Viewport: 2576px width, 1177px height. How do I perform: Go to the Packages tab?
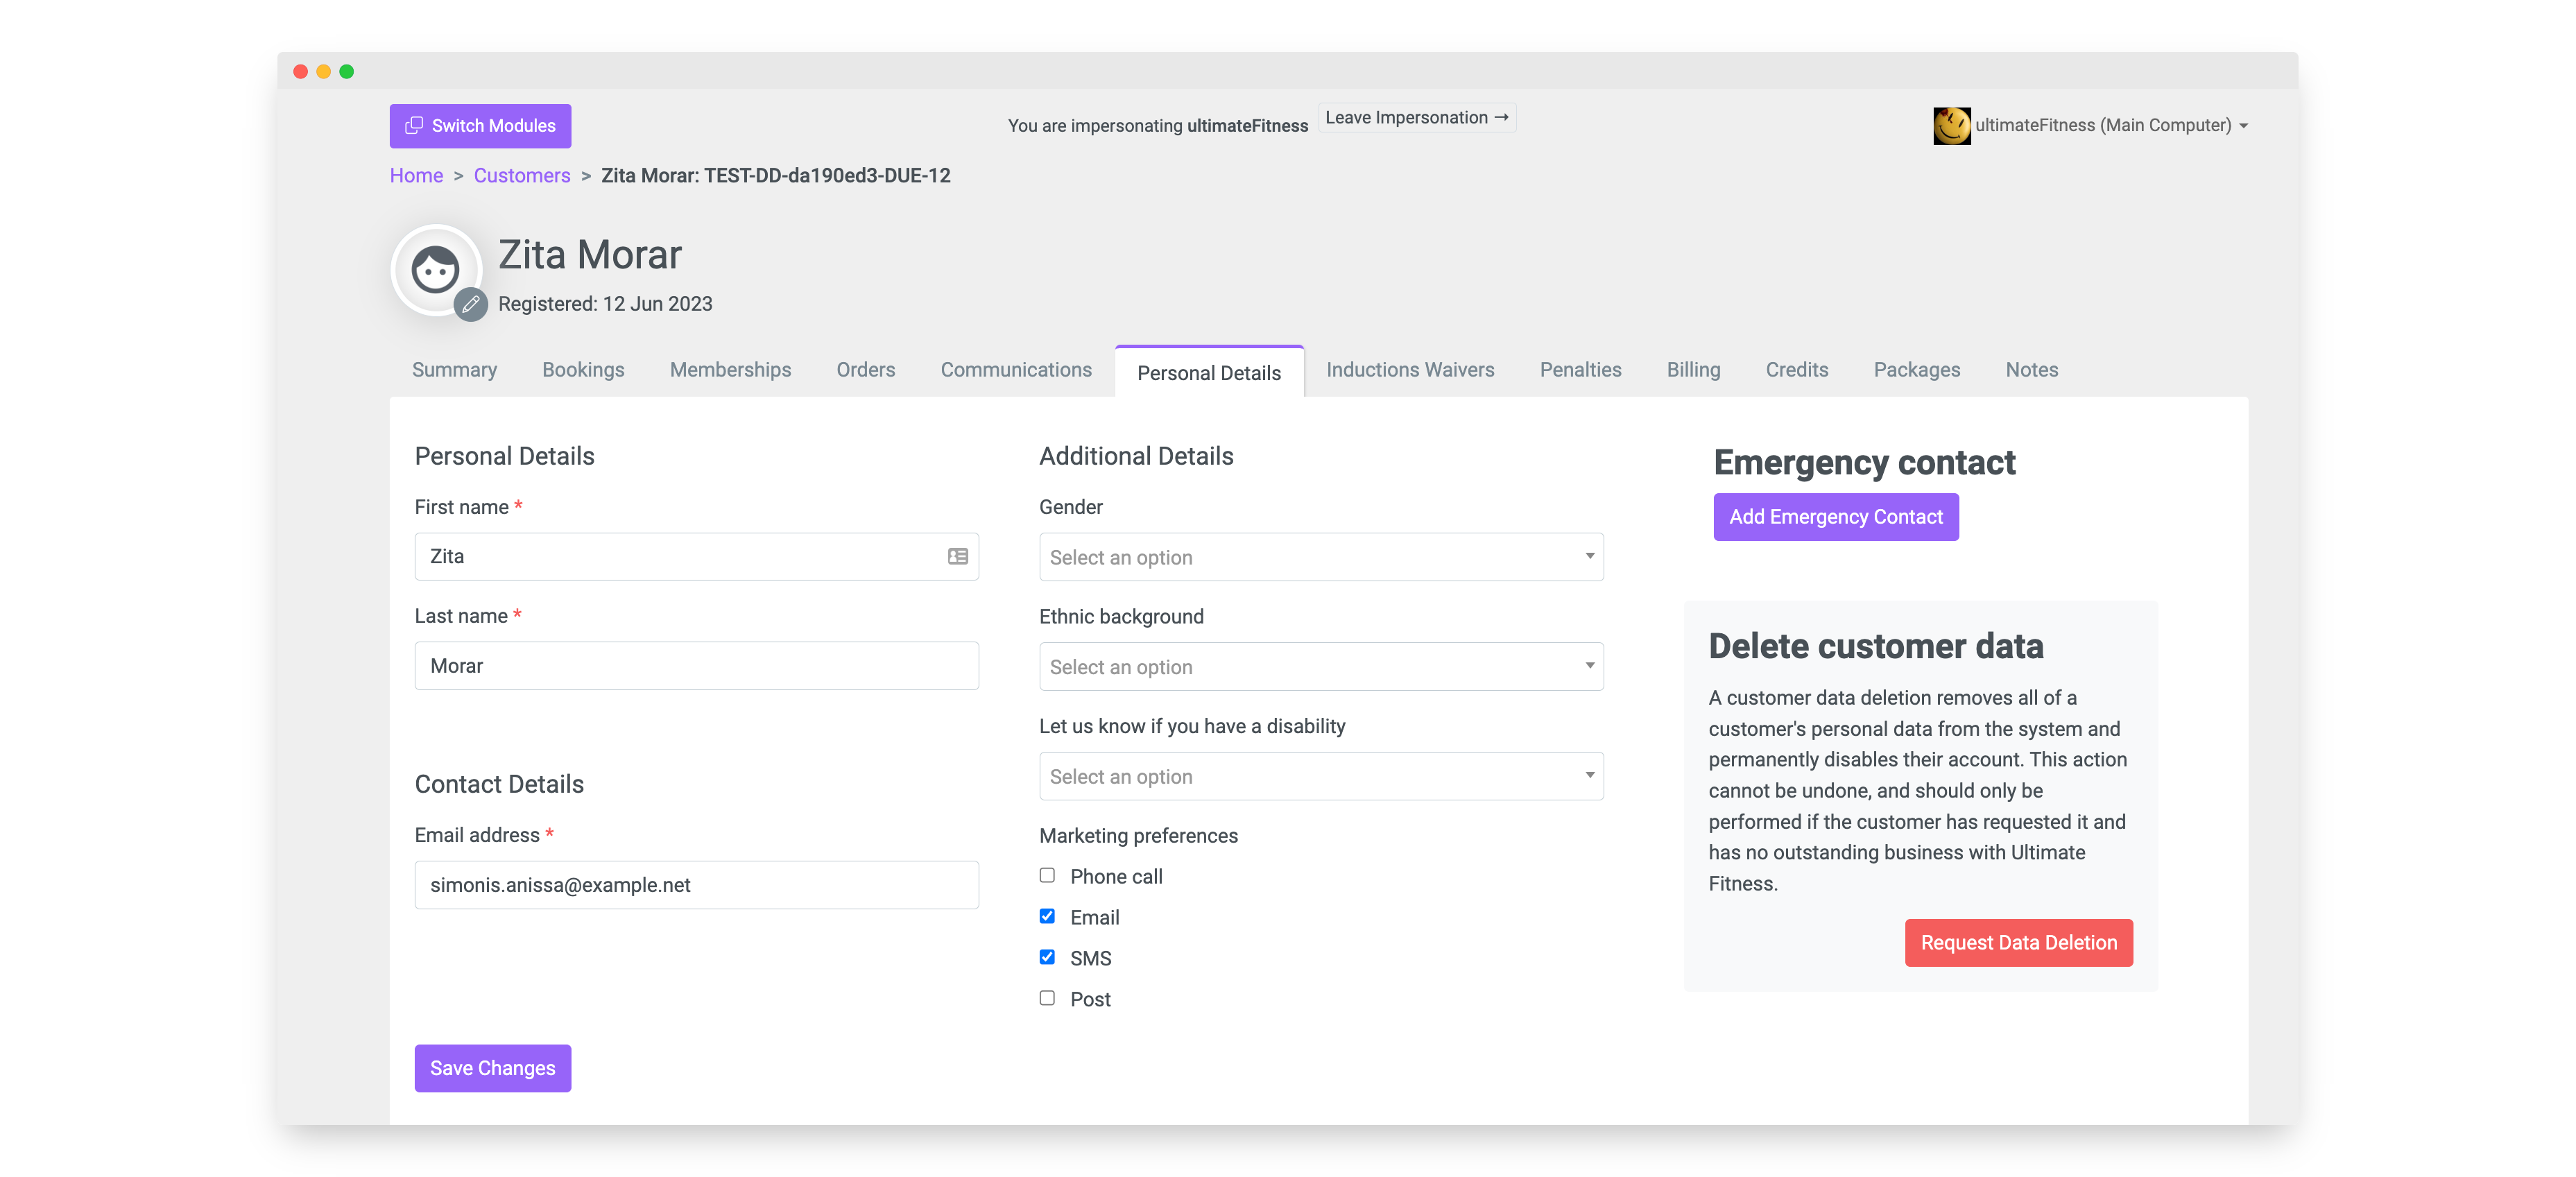(1916, 370)
